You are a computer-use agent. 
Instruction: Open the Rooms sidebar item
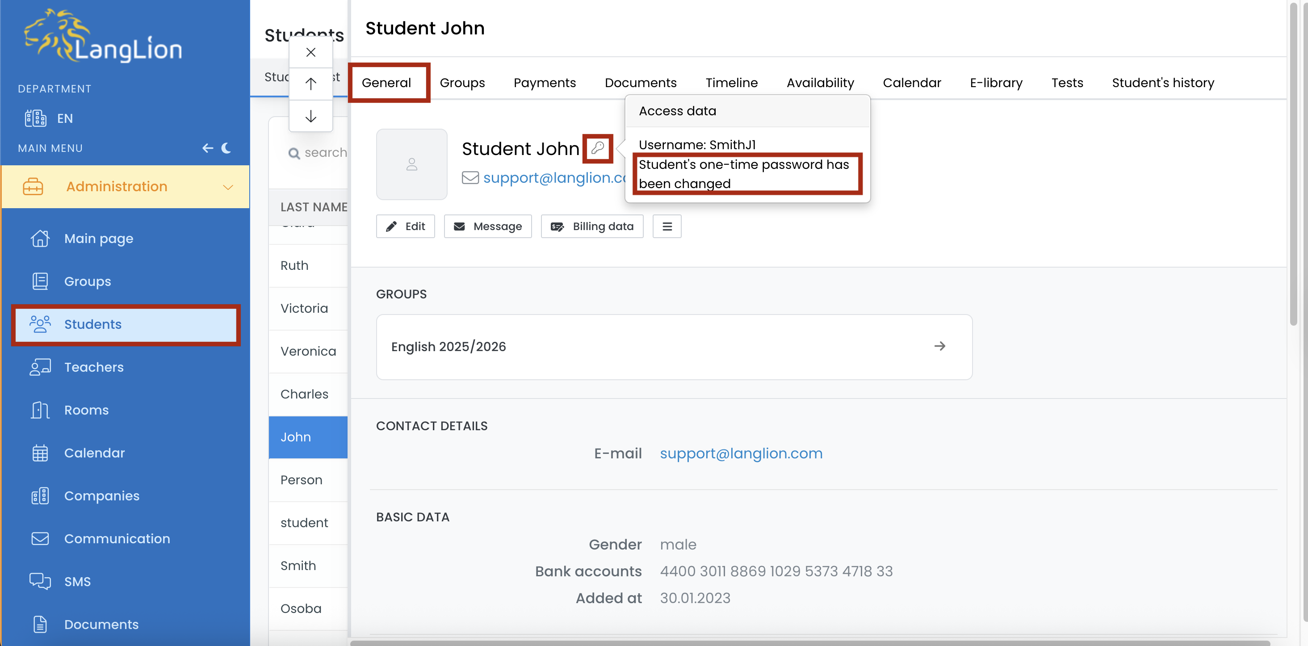pos(86,410)
